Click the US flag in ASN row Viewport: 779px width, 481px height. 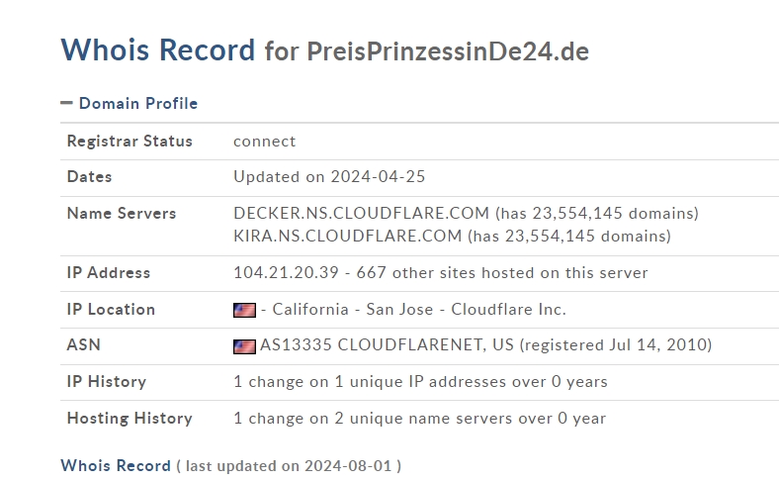pyautogui.click(x=244, y=346)
